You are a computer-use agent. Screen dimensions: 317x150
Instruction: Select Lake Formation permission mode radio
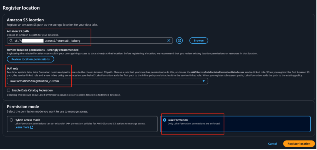click(165, 120)
